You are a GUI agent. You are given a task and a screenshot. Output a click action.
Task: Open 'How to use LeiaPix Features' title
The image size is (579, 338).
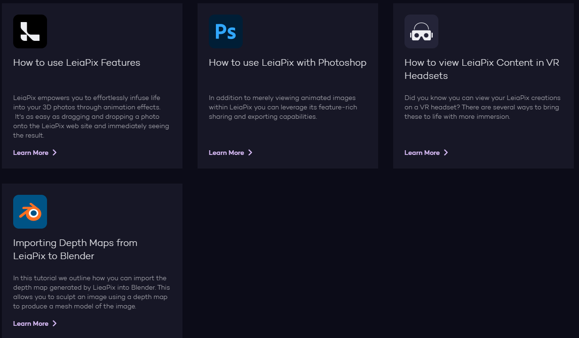[77, 62]
